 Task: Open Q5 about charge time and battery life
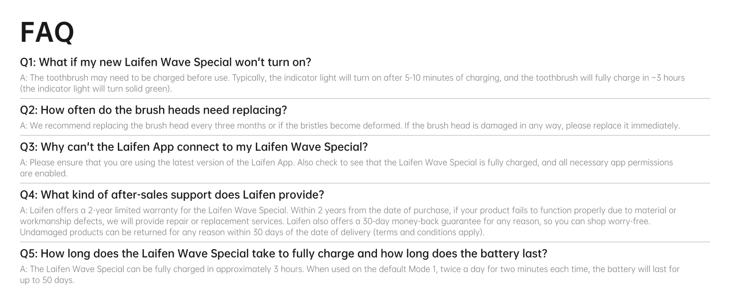[284, 254]
